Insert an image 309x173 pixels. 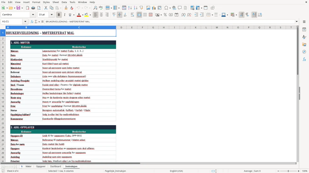tap(148, 8)
